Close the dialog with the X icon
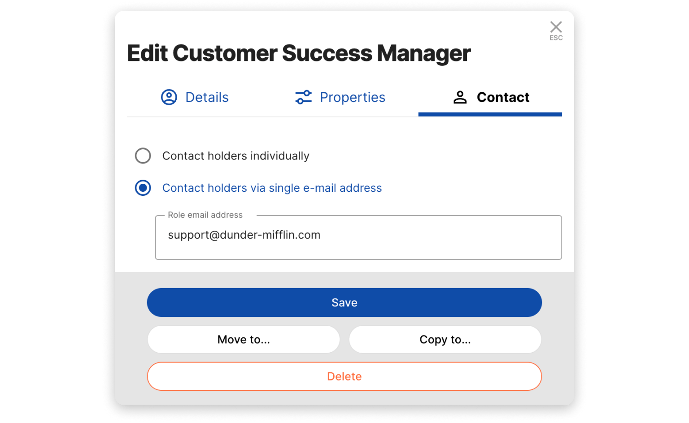The image size is (689, 423). point(556,27)
